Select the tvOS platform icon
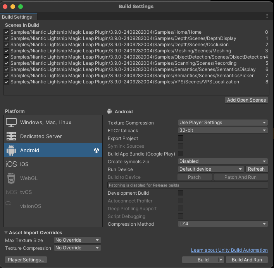This screenshot has height=268, width=274. (x=11, y=192)
